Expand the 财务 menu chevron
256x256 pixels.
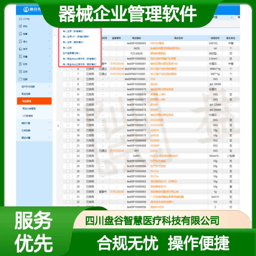50,64
